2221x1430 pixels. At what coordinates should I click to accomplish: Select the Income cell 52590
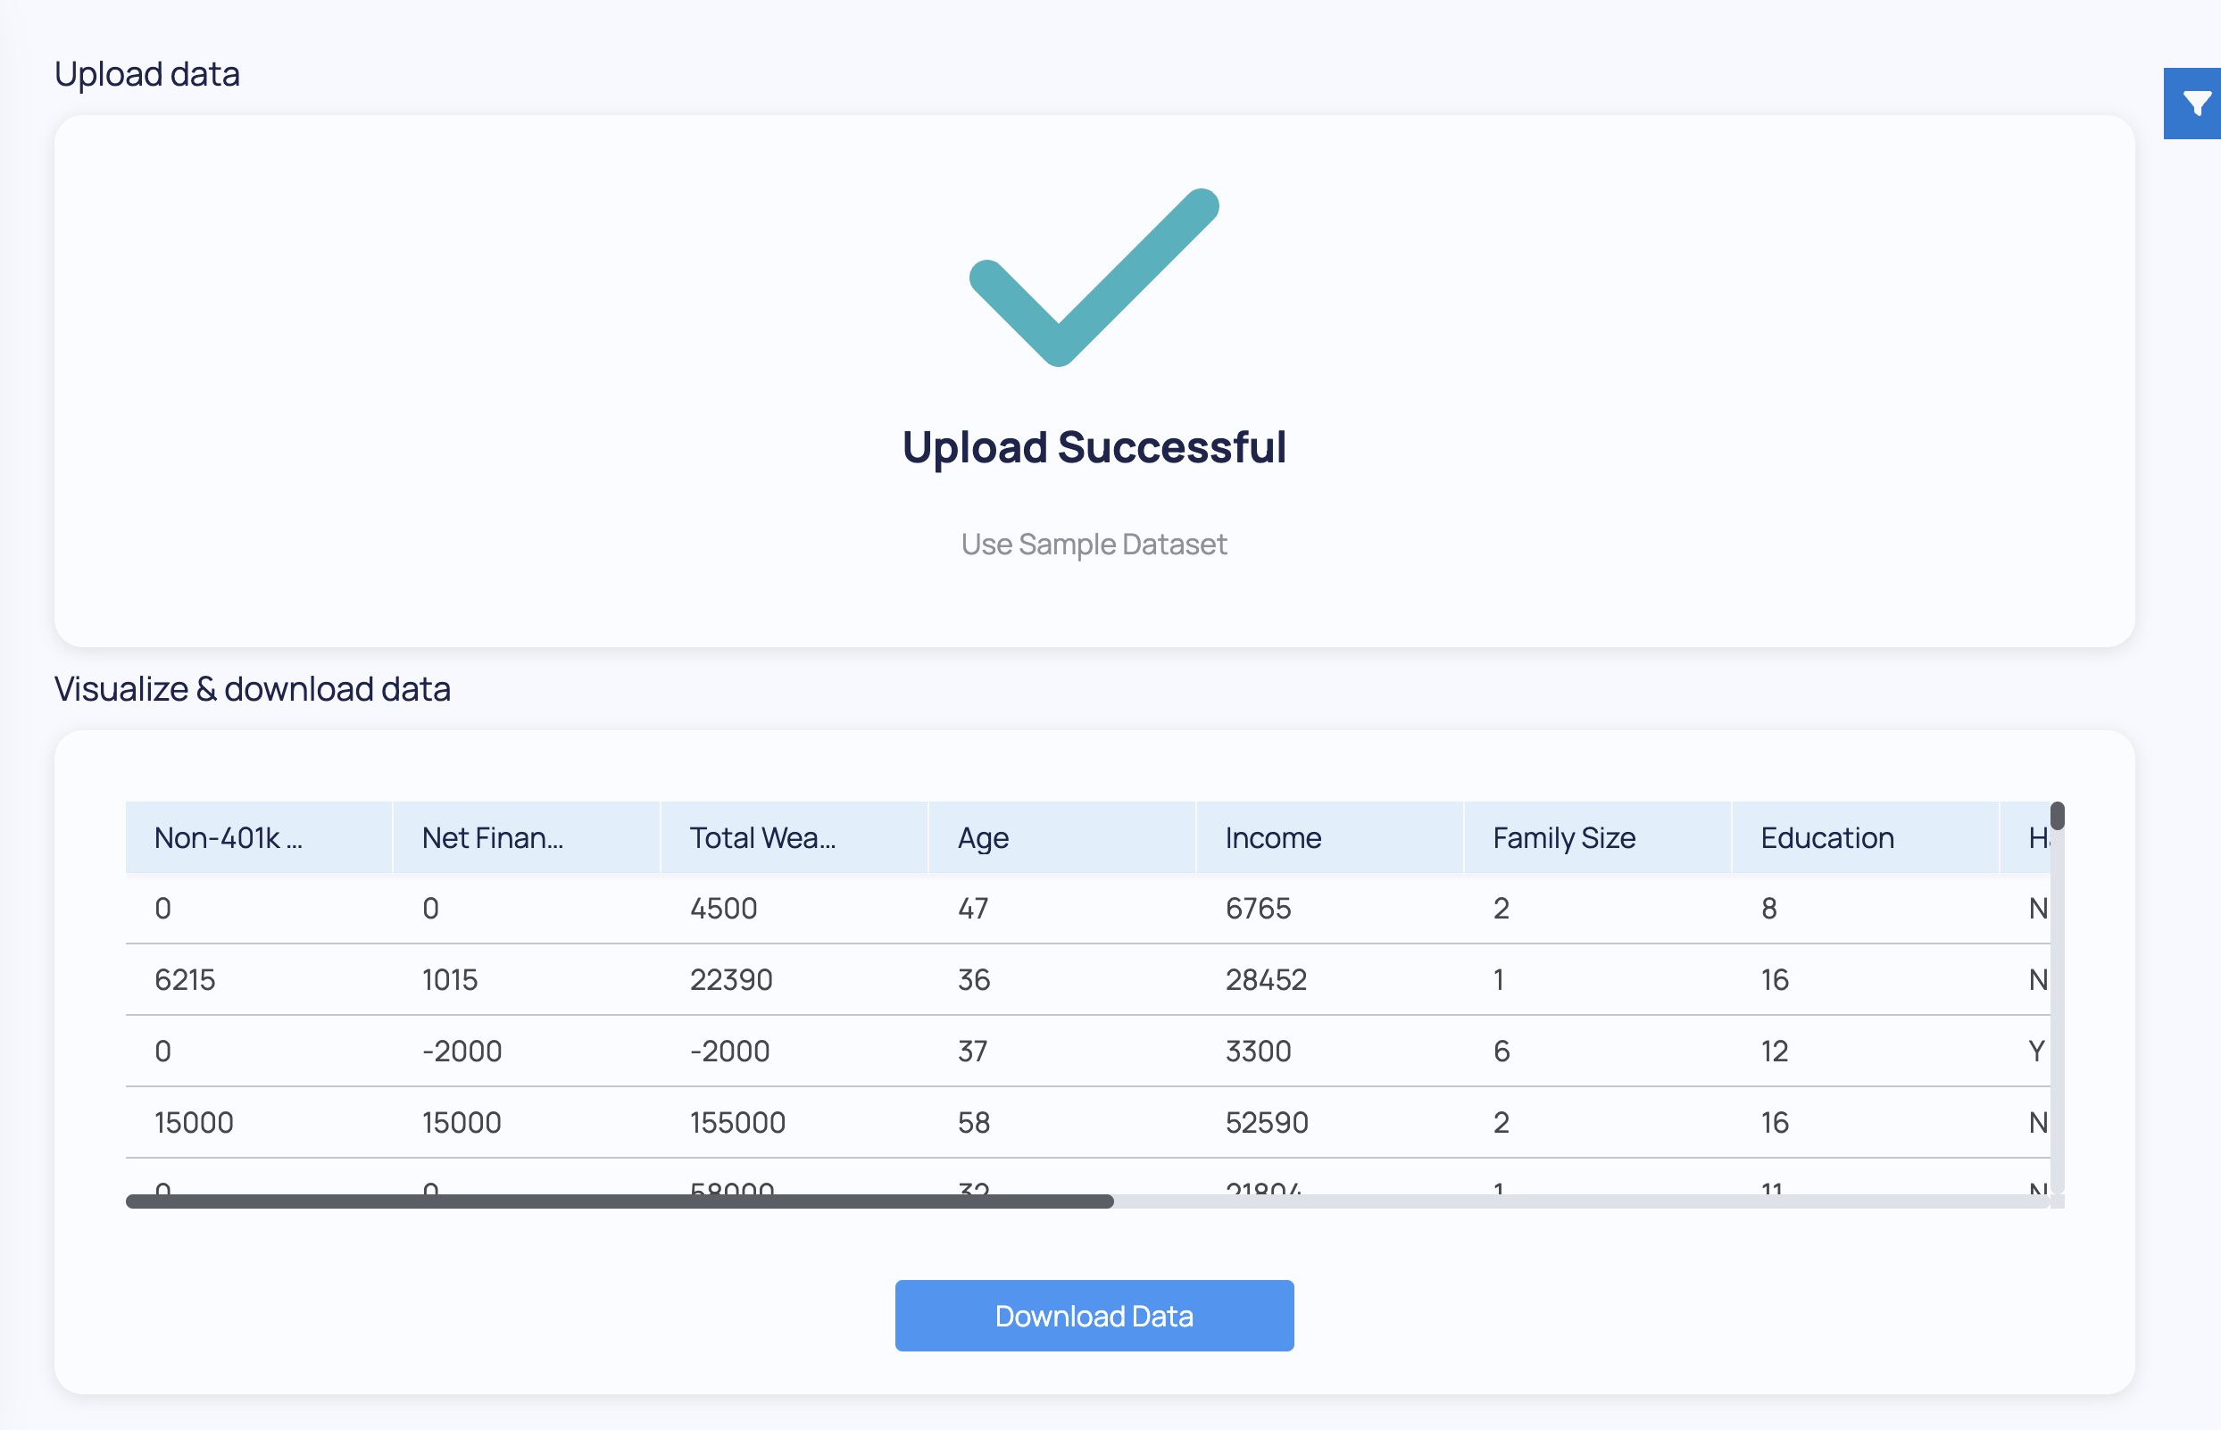[1329, 1123]
